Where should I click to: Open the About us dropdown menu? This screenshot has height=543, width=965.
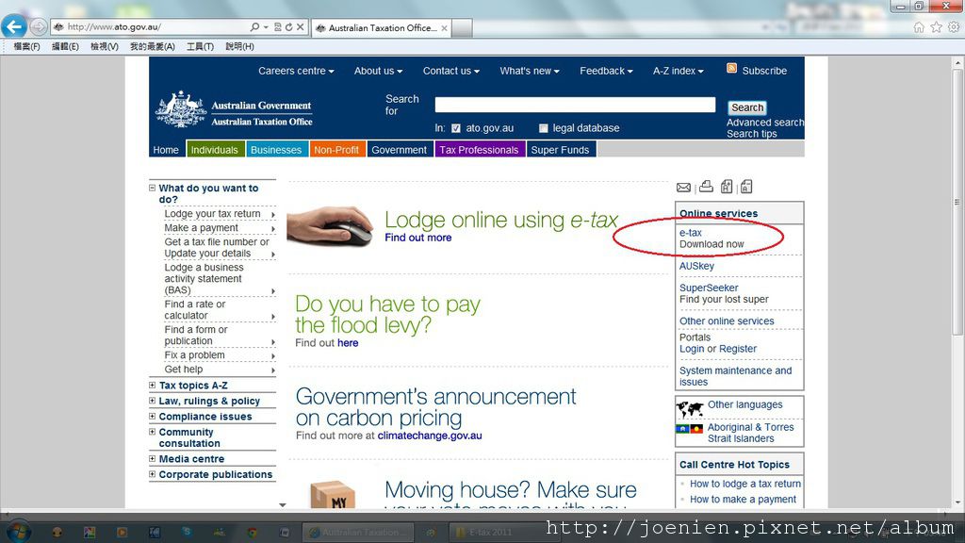pos(378,71)
